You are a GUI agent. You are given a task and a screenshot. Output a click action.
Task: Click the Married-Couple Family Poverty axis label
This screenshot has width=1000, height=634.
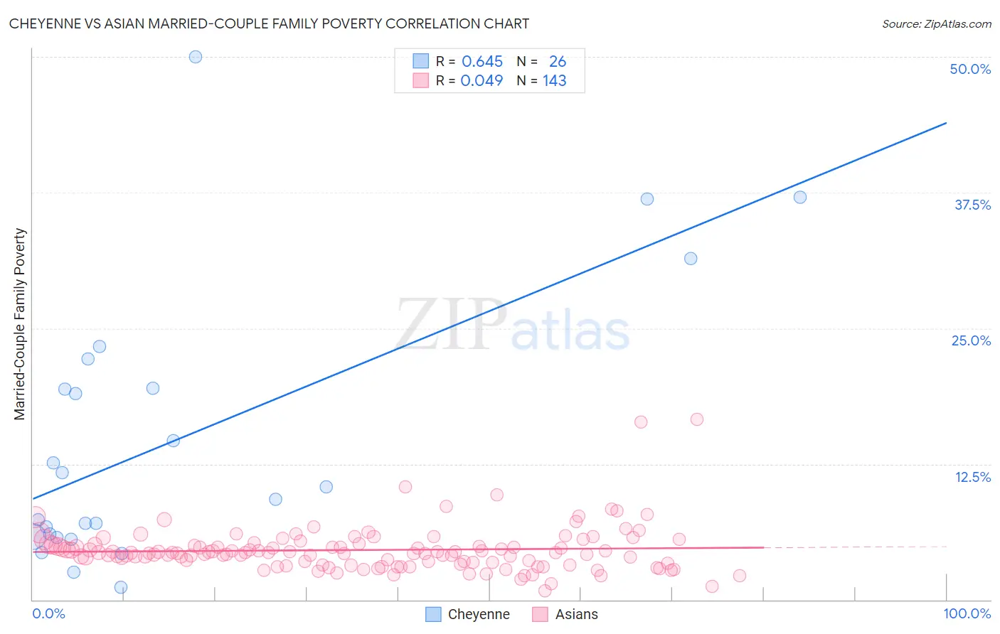coord(20,324)
